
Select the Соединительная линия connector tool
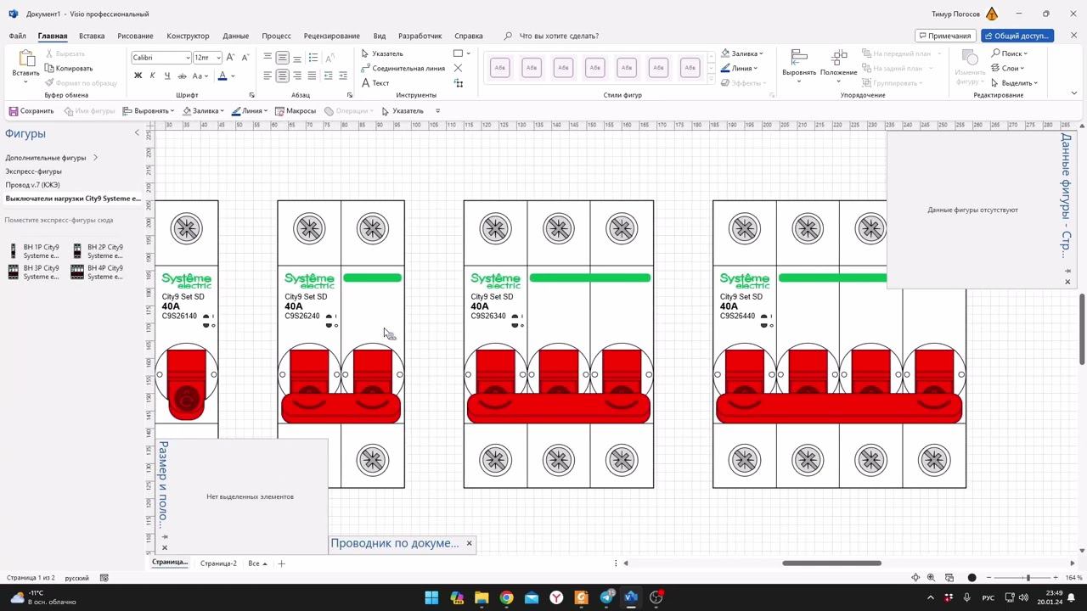(x=403, y=68)
